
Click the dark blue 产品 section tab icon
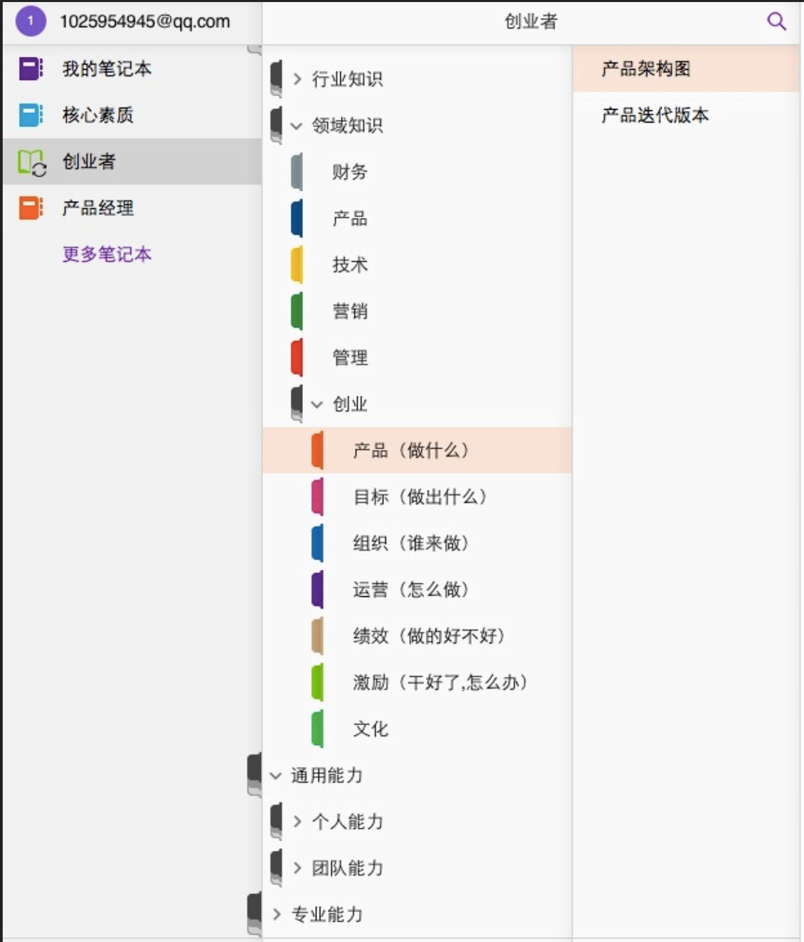[x=297, y=219]
